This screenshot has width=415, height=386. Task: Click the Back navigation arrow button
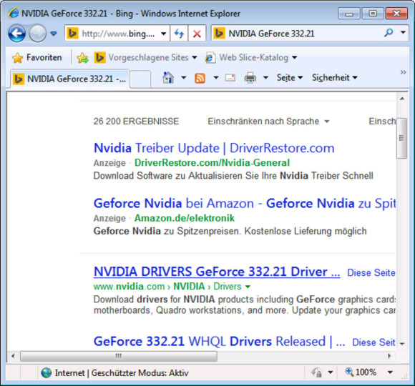[x=16, y=34]
